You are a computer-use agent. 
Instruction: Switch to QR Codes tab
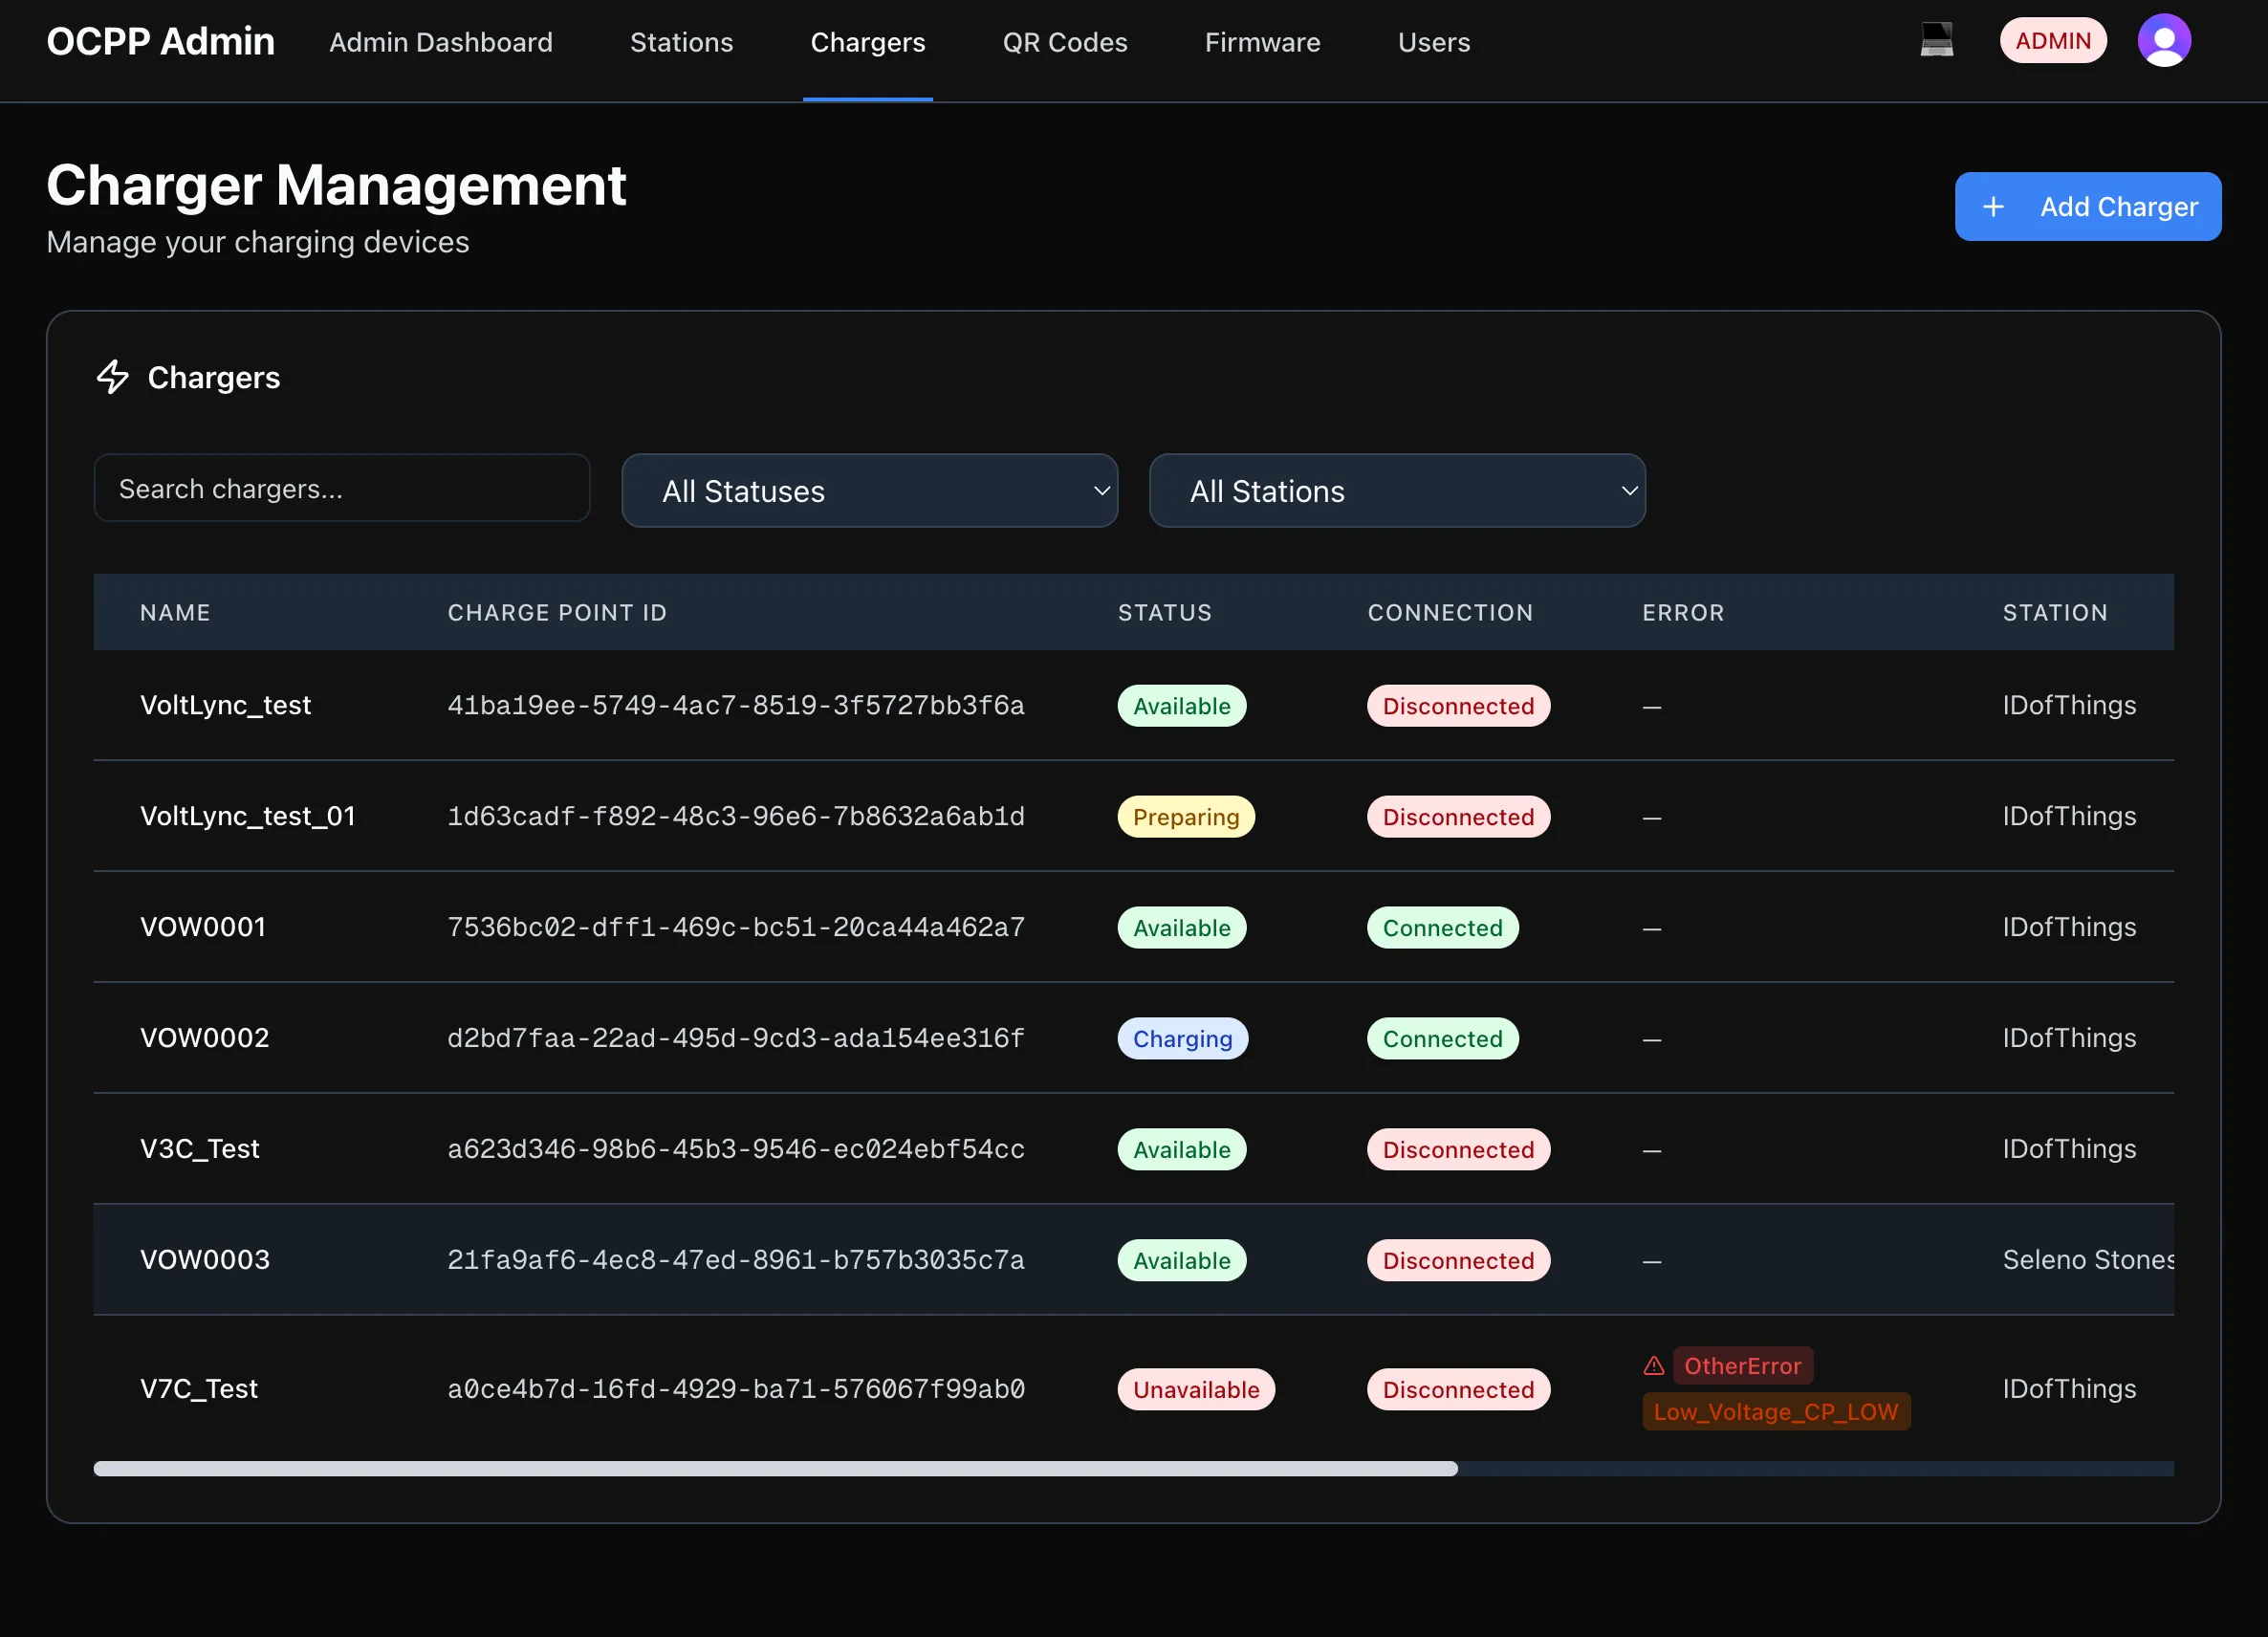tap(1065, 42)
